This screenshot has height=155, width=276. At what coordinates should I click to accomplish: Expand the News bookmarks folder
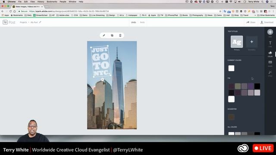coord(209,15)
